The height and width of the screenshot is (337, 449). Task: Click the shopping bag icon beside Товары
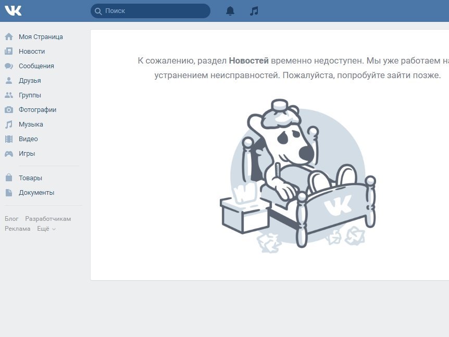coord(9,178)
